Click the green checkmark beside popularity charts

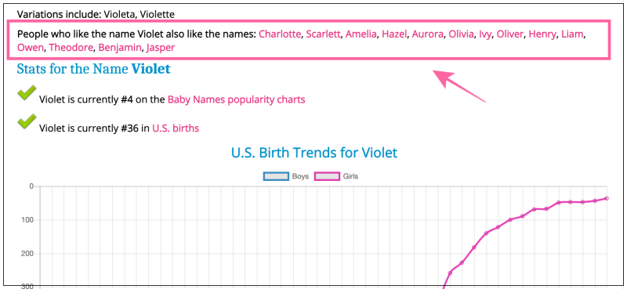click(x=27, y=93)
